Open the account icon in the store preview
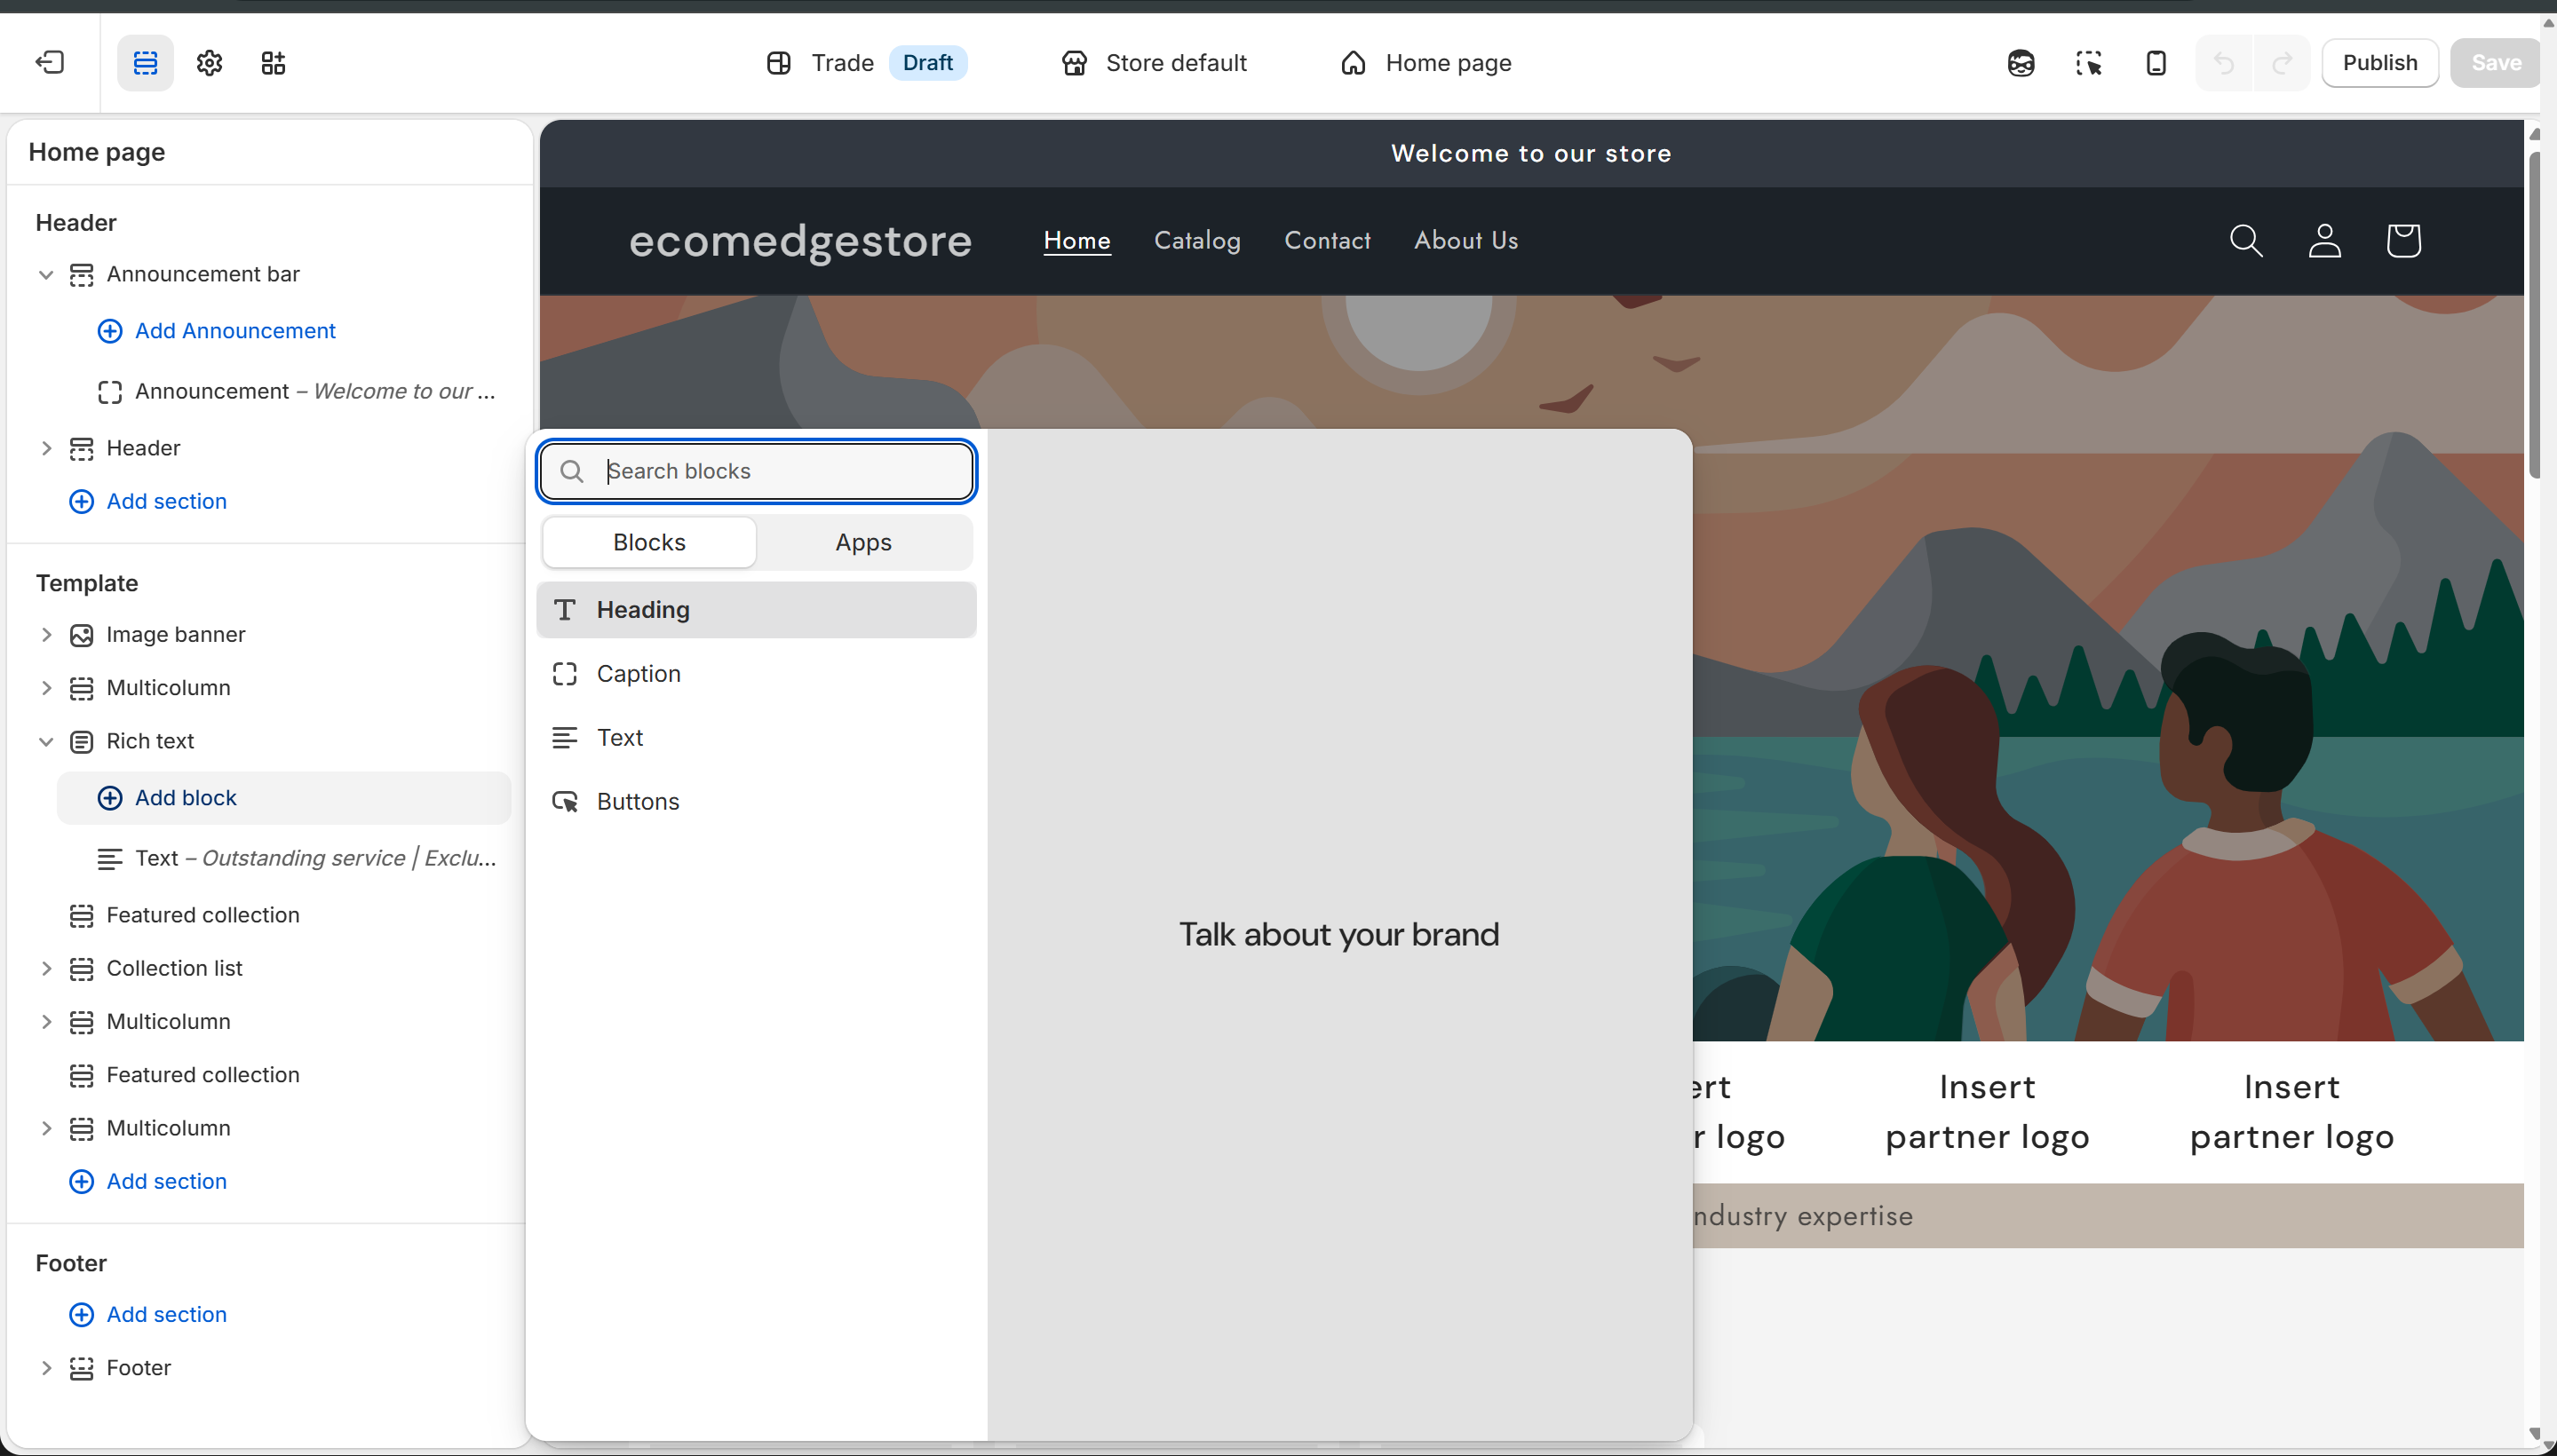Image resolution: width=2557 pixels, height=1456 pixels. click(x=2325, y=240)
